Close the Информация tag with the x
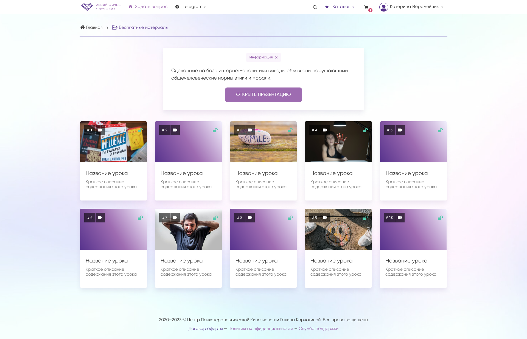 [276, 57]
